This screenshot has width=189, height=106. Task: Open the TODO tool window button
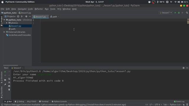(x=32, y=102)
